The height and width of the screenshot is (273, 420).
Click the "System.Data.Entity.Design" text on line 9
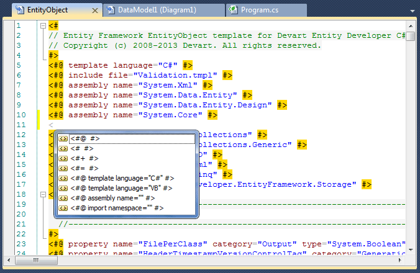pos(205,105)
